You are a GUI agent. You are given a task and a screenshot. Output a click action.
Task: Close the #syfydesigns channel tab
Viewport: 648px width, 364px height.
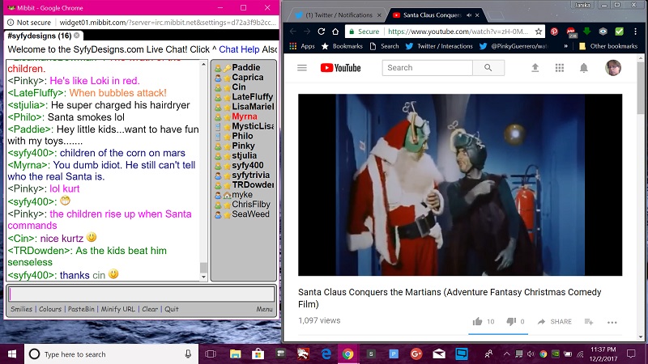pos(77,36)
